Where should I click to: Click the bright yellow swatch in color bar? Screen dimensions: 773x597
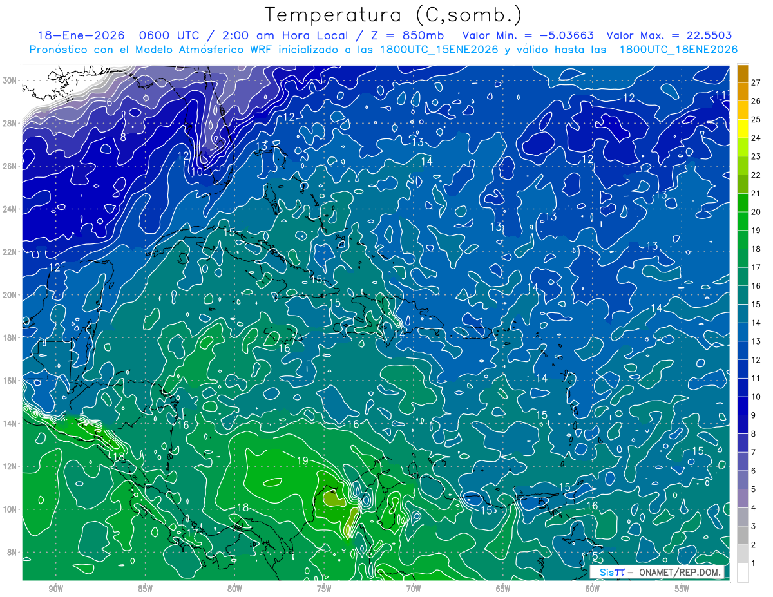(743, 129)
